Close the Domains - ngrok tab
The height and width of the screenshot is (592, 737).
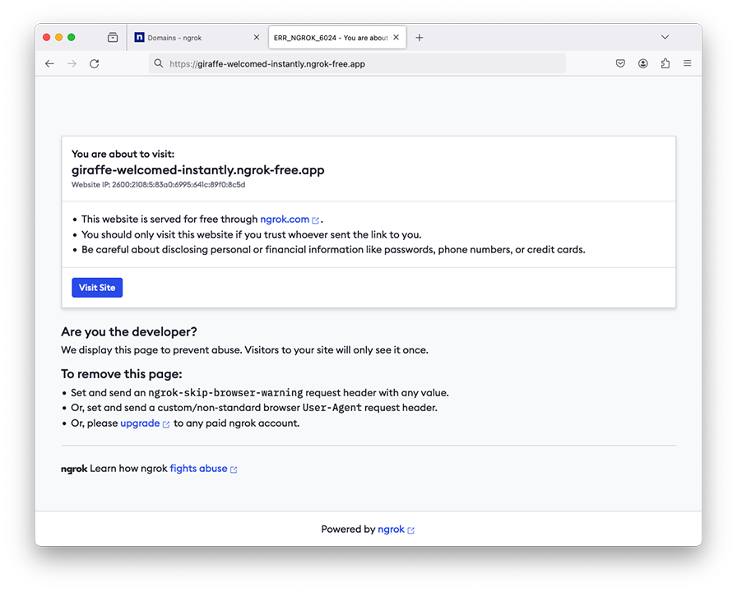pyautogui.click(x=256, y=37)
